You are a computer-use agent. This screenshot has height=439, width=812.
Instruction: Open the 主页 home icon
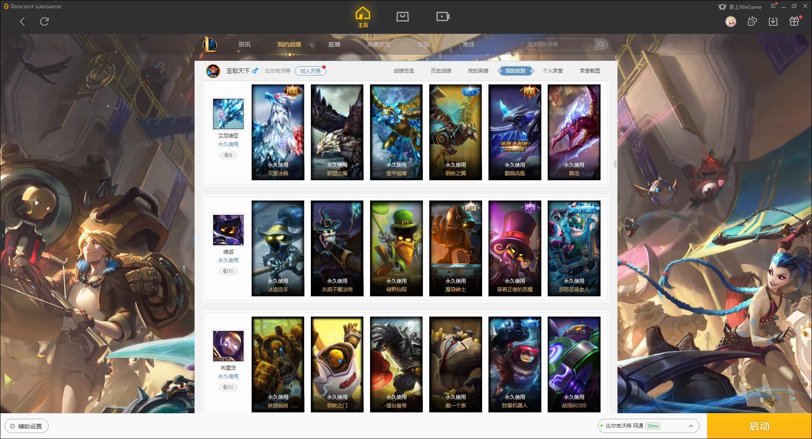click(363, 17)
